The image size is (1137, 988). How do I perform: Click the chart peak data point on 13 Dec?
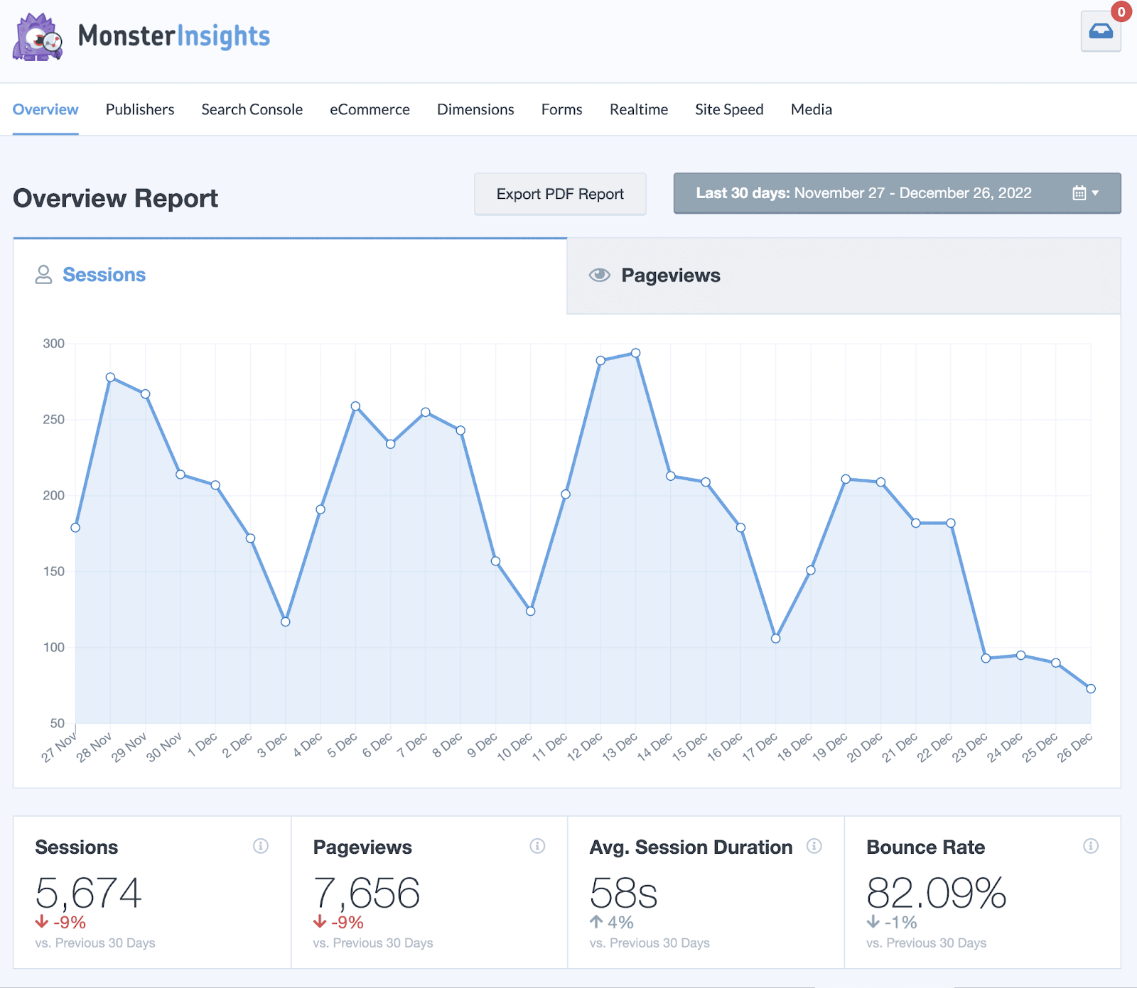click(x=635, y=352)
